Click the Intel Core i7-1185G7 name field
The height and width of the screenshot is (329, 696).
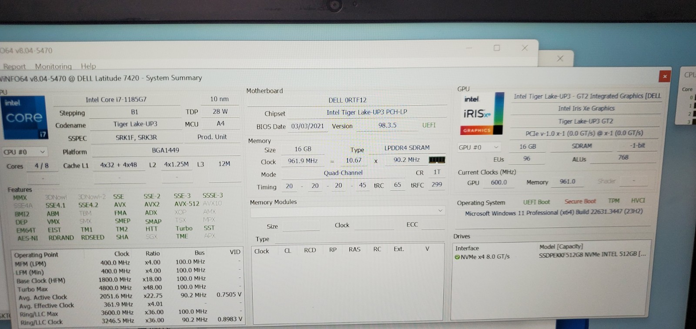116,100
